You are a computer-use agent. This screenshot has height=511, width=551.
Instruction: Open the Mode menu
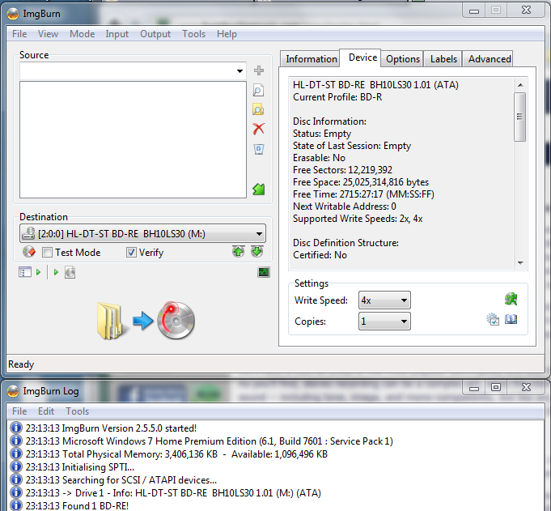click(83, 34)
